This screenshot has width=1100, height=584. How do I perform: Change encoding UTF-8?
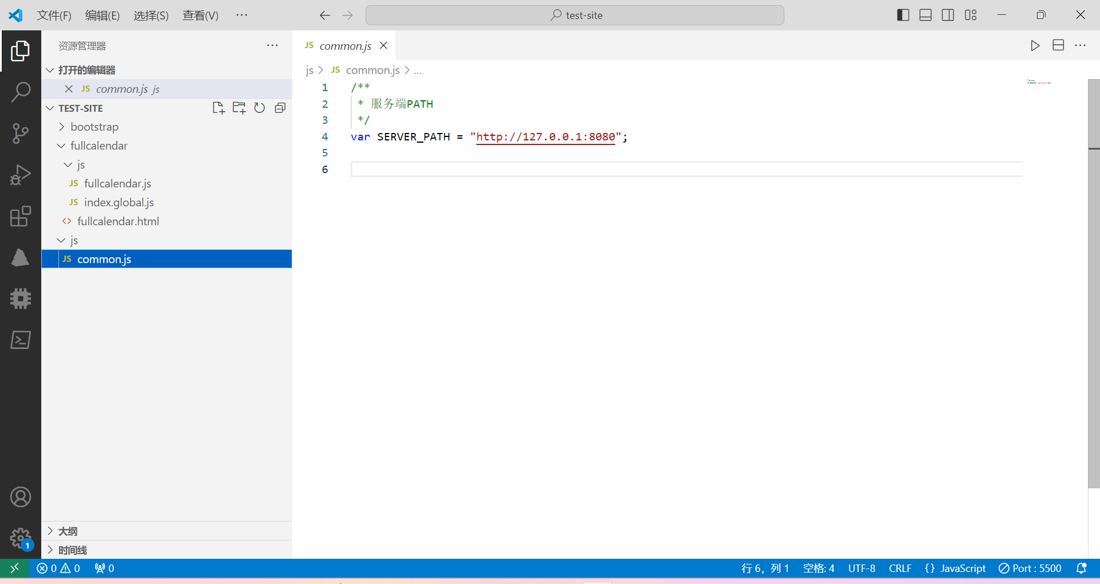point(862,568)
